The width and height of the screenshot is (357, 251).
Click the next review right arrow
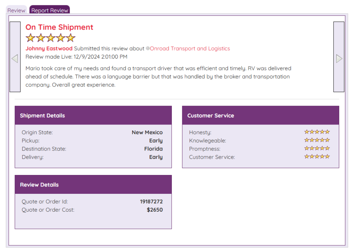(x=339, y=57)
